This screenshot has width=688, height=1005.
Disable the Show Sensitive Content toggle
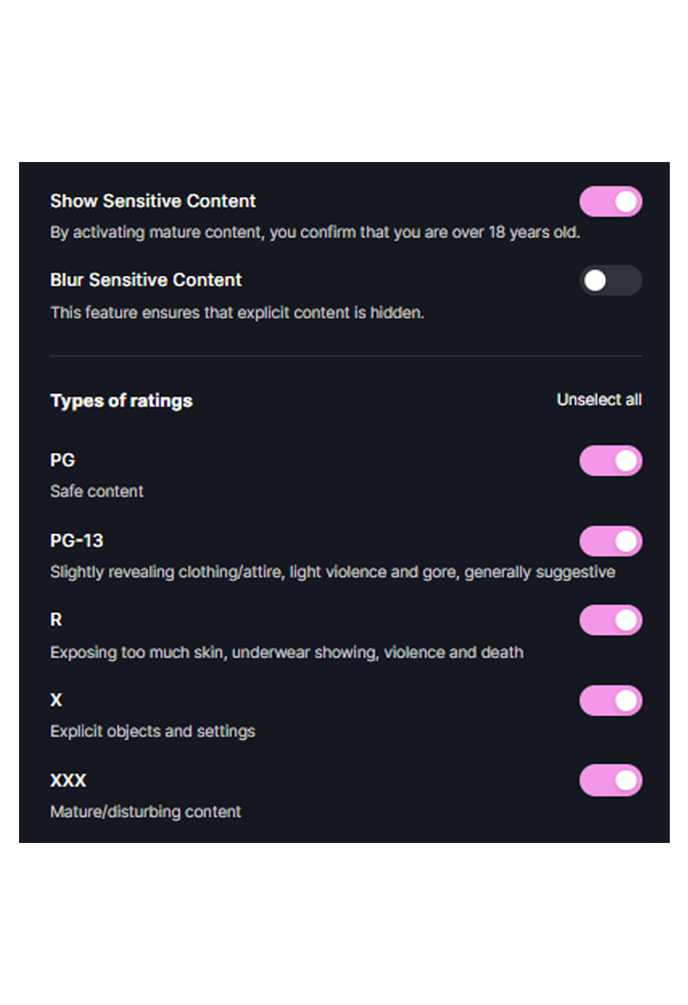[611, 202]
